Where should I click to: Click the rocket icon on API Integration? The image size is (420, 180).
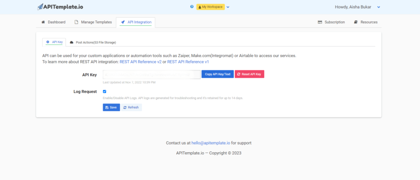(123, 22)
